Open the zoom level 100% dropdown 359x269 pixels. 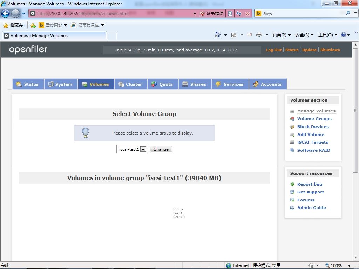pyautogui.click(x=350, y=265)
